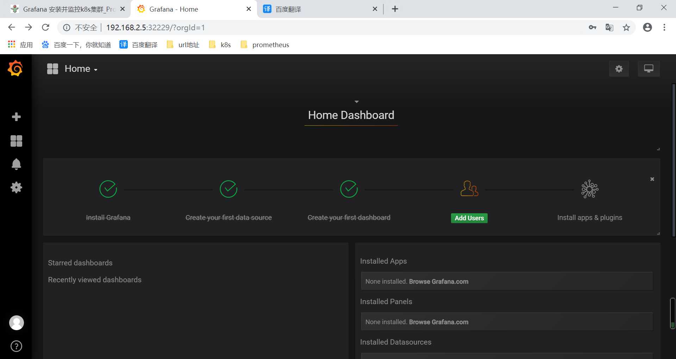676x359 pixels.
Task: Open the Install apps & plugins link
Action: pyautogui.click(x=590, y=218)
